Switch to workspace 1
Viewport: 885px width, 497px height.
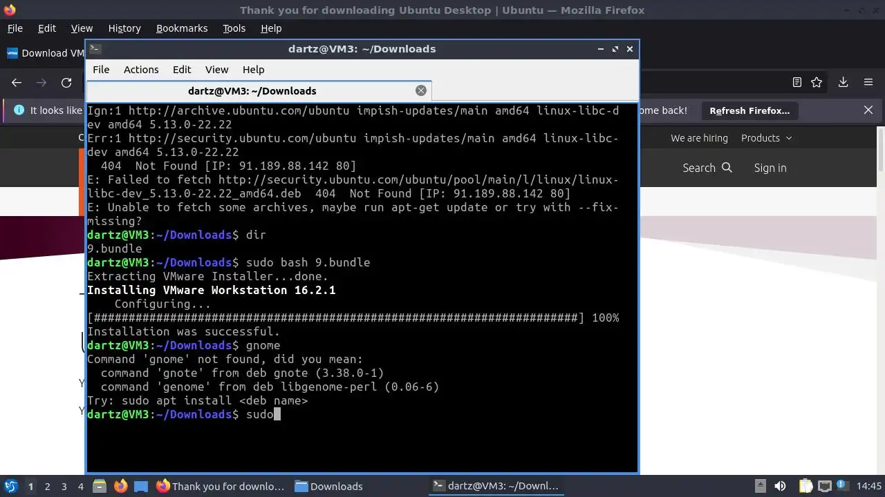point(30,487)
